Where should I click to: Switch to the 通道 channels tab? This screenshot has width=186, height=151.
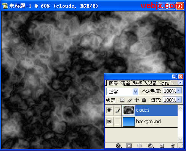[x=125, y=83]
